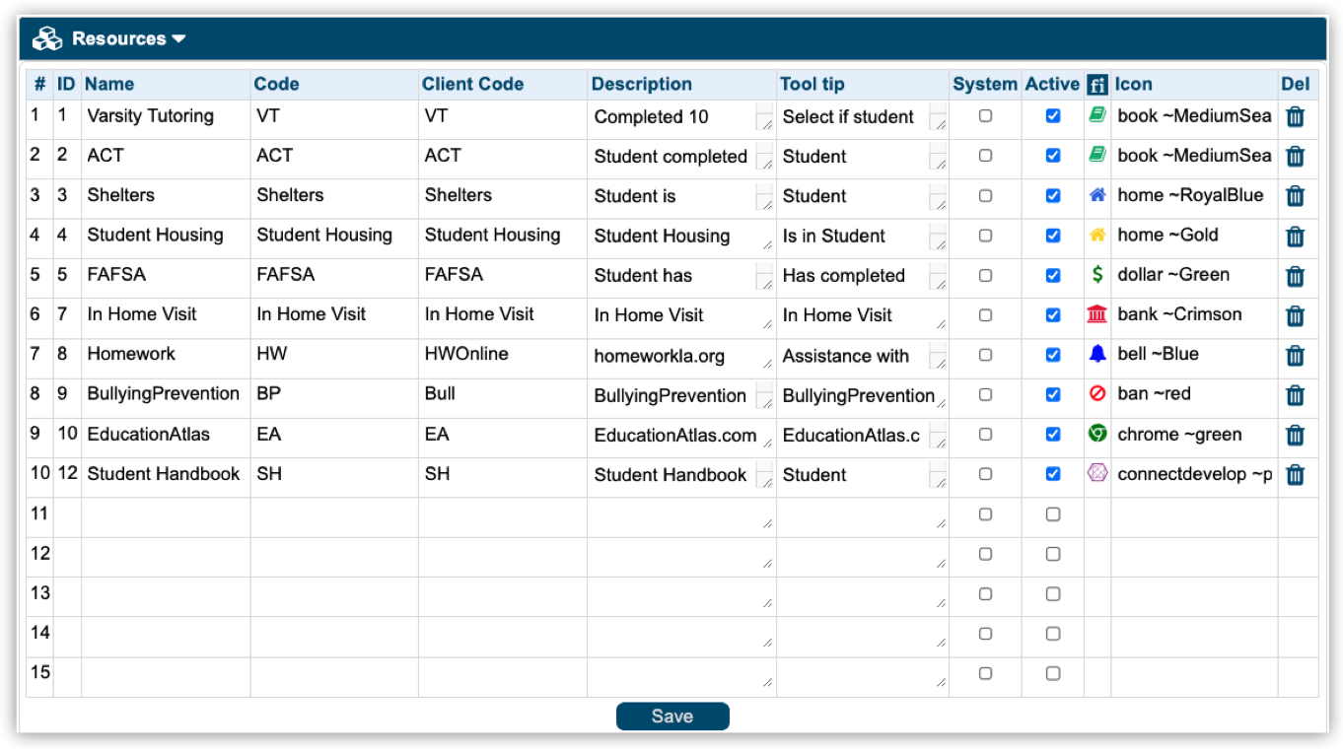Uncheck Active checkbox for Varsity Tutoring
This screenshot has height=752, width=1343.
tap(1052, 116)
